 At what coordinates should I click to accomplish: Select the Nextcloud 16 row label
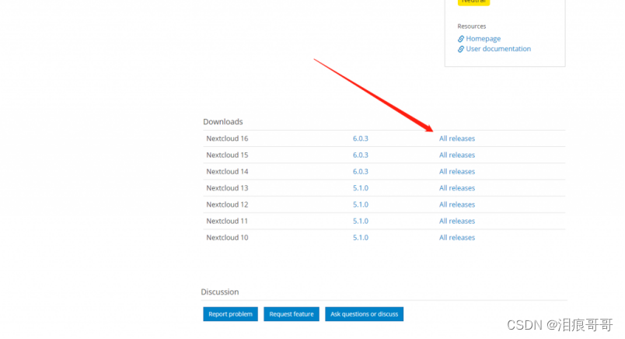tap(227, 138)
